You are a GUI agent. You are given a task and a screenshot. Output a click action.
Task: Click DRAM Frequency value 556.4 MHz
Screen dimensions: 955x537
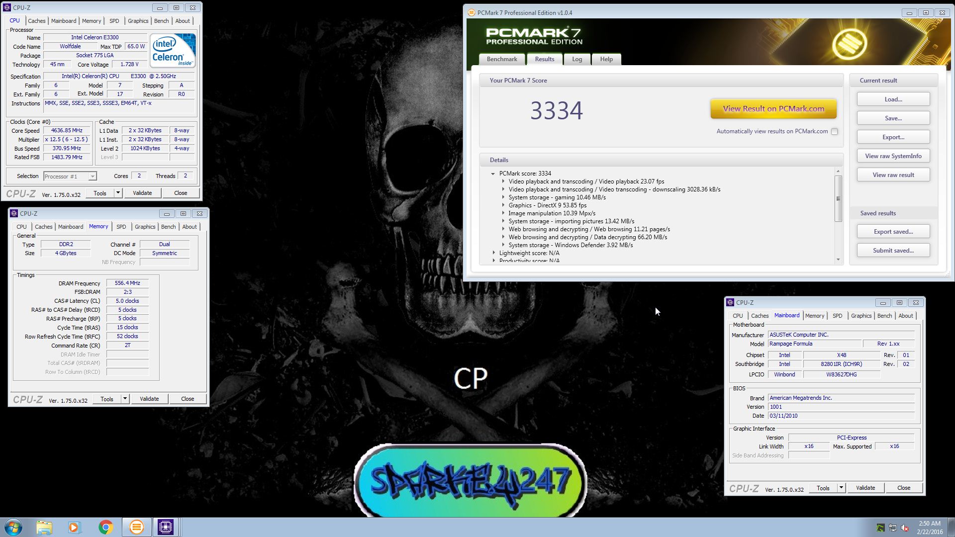coord(127,283)
